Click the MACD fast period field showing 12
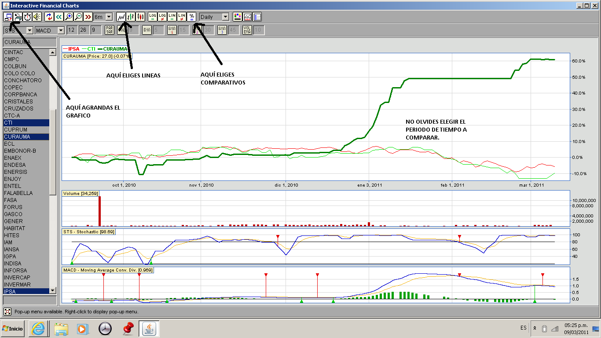This screenshot has height=338, width=601. (x=71, y=30)
